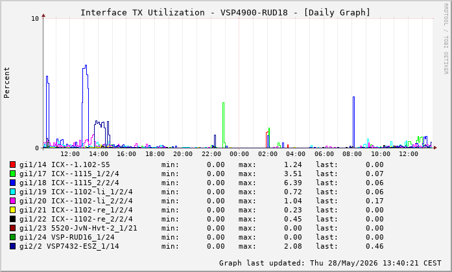Viewport: 452px width, 272px height.
Task: Click legend label gi1/24 VSP-RUD16_1/24
Action: [x=67, y=237]
